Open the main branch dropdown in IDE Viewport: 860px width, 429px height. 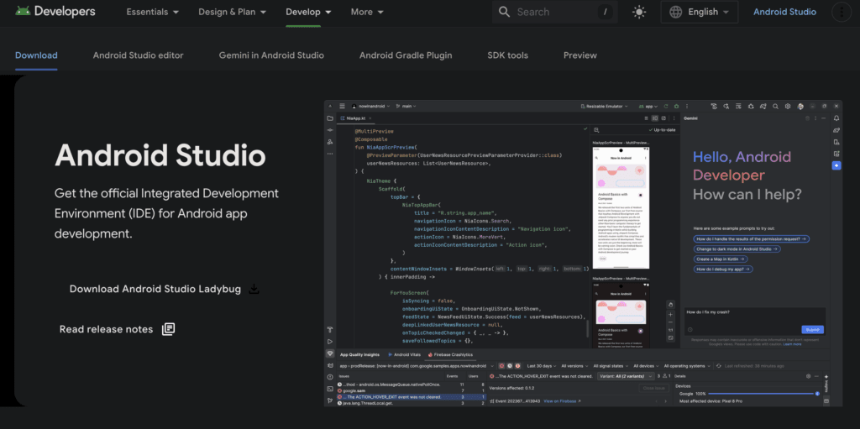coord(406,106)
